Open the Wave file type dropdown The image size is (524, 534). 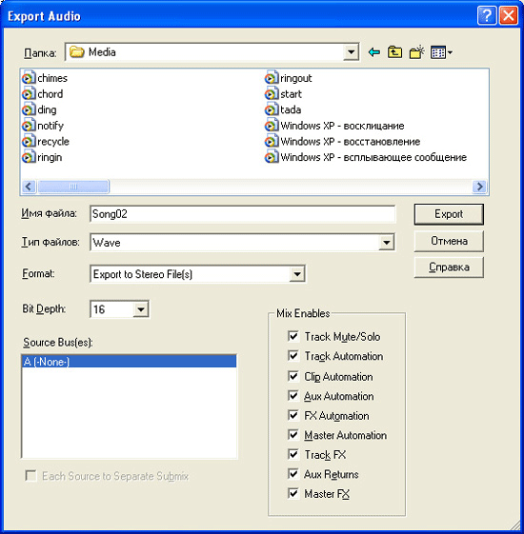pyautogui.click(x=387, y=243)
